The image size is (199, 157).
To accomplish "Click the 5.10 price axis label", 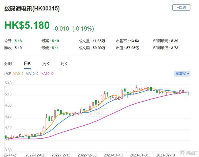I will [x=8, y=94].
